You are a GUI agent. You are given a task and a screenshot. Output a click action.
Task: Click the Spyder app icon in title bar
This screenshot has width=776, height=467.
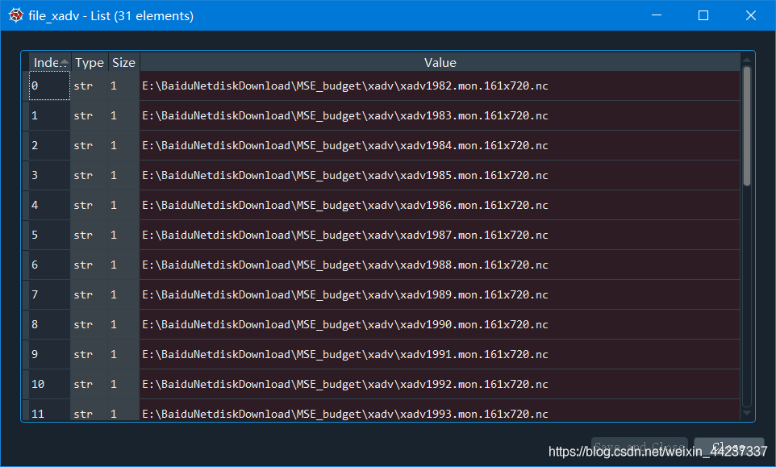[x=16, y=15]
